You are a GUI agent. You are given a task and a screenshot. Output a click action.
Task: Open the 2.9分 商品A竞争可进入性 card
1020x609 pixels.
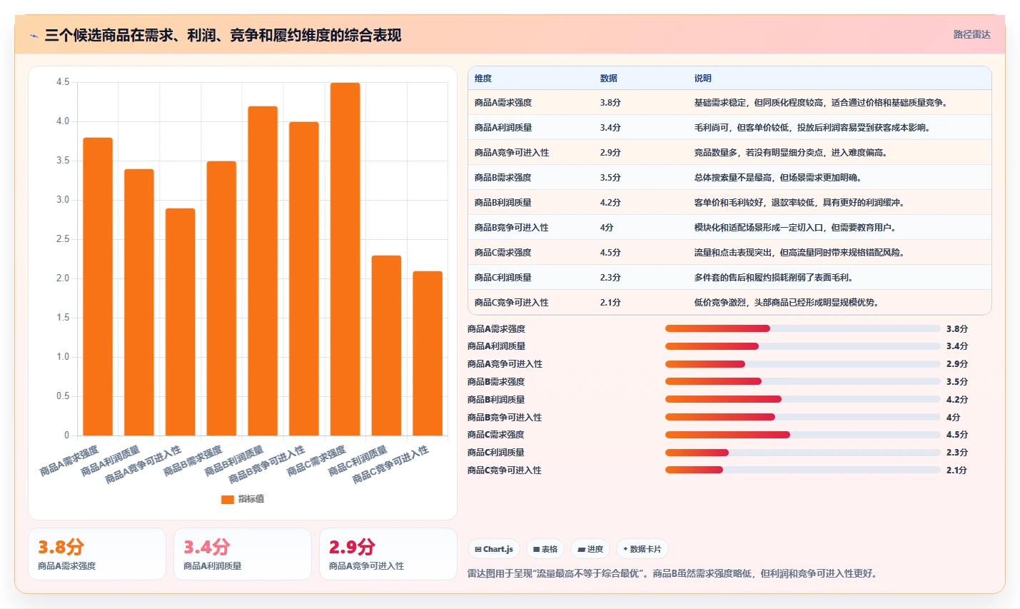pyautogui.click(x=388, y=554)
